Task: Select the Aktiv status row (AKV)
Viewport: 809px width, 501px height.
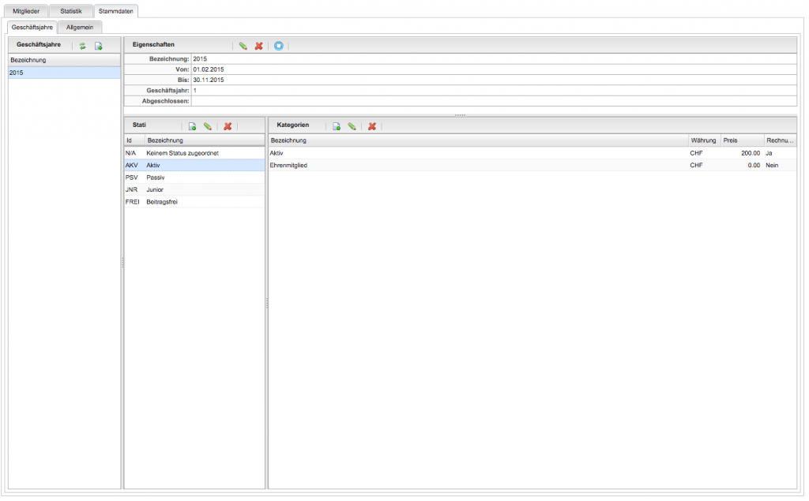Action: (194, 166)
